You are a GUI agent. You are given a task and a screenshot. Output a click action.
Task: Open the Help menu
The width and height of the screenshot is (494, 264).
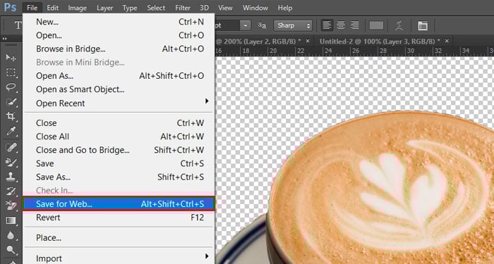[x=285, y=8]
